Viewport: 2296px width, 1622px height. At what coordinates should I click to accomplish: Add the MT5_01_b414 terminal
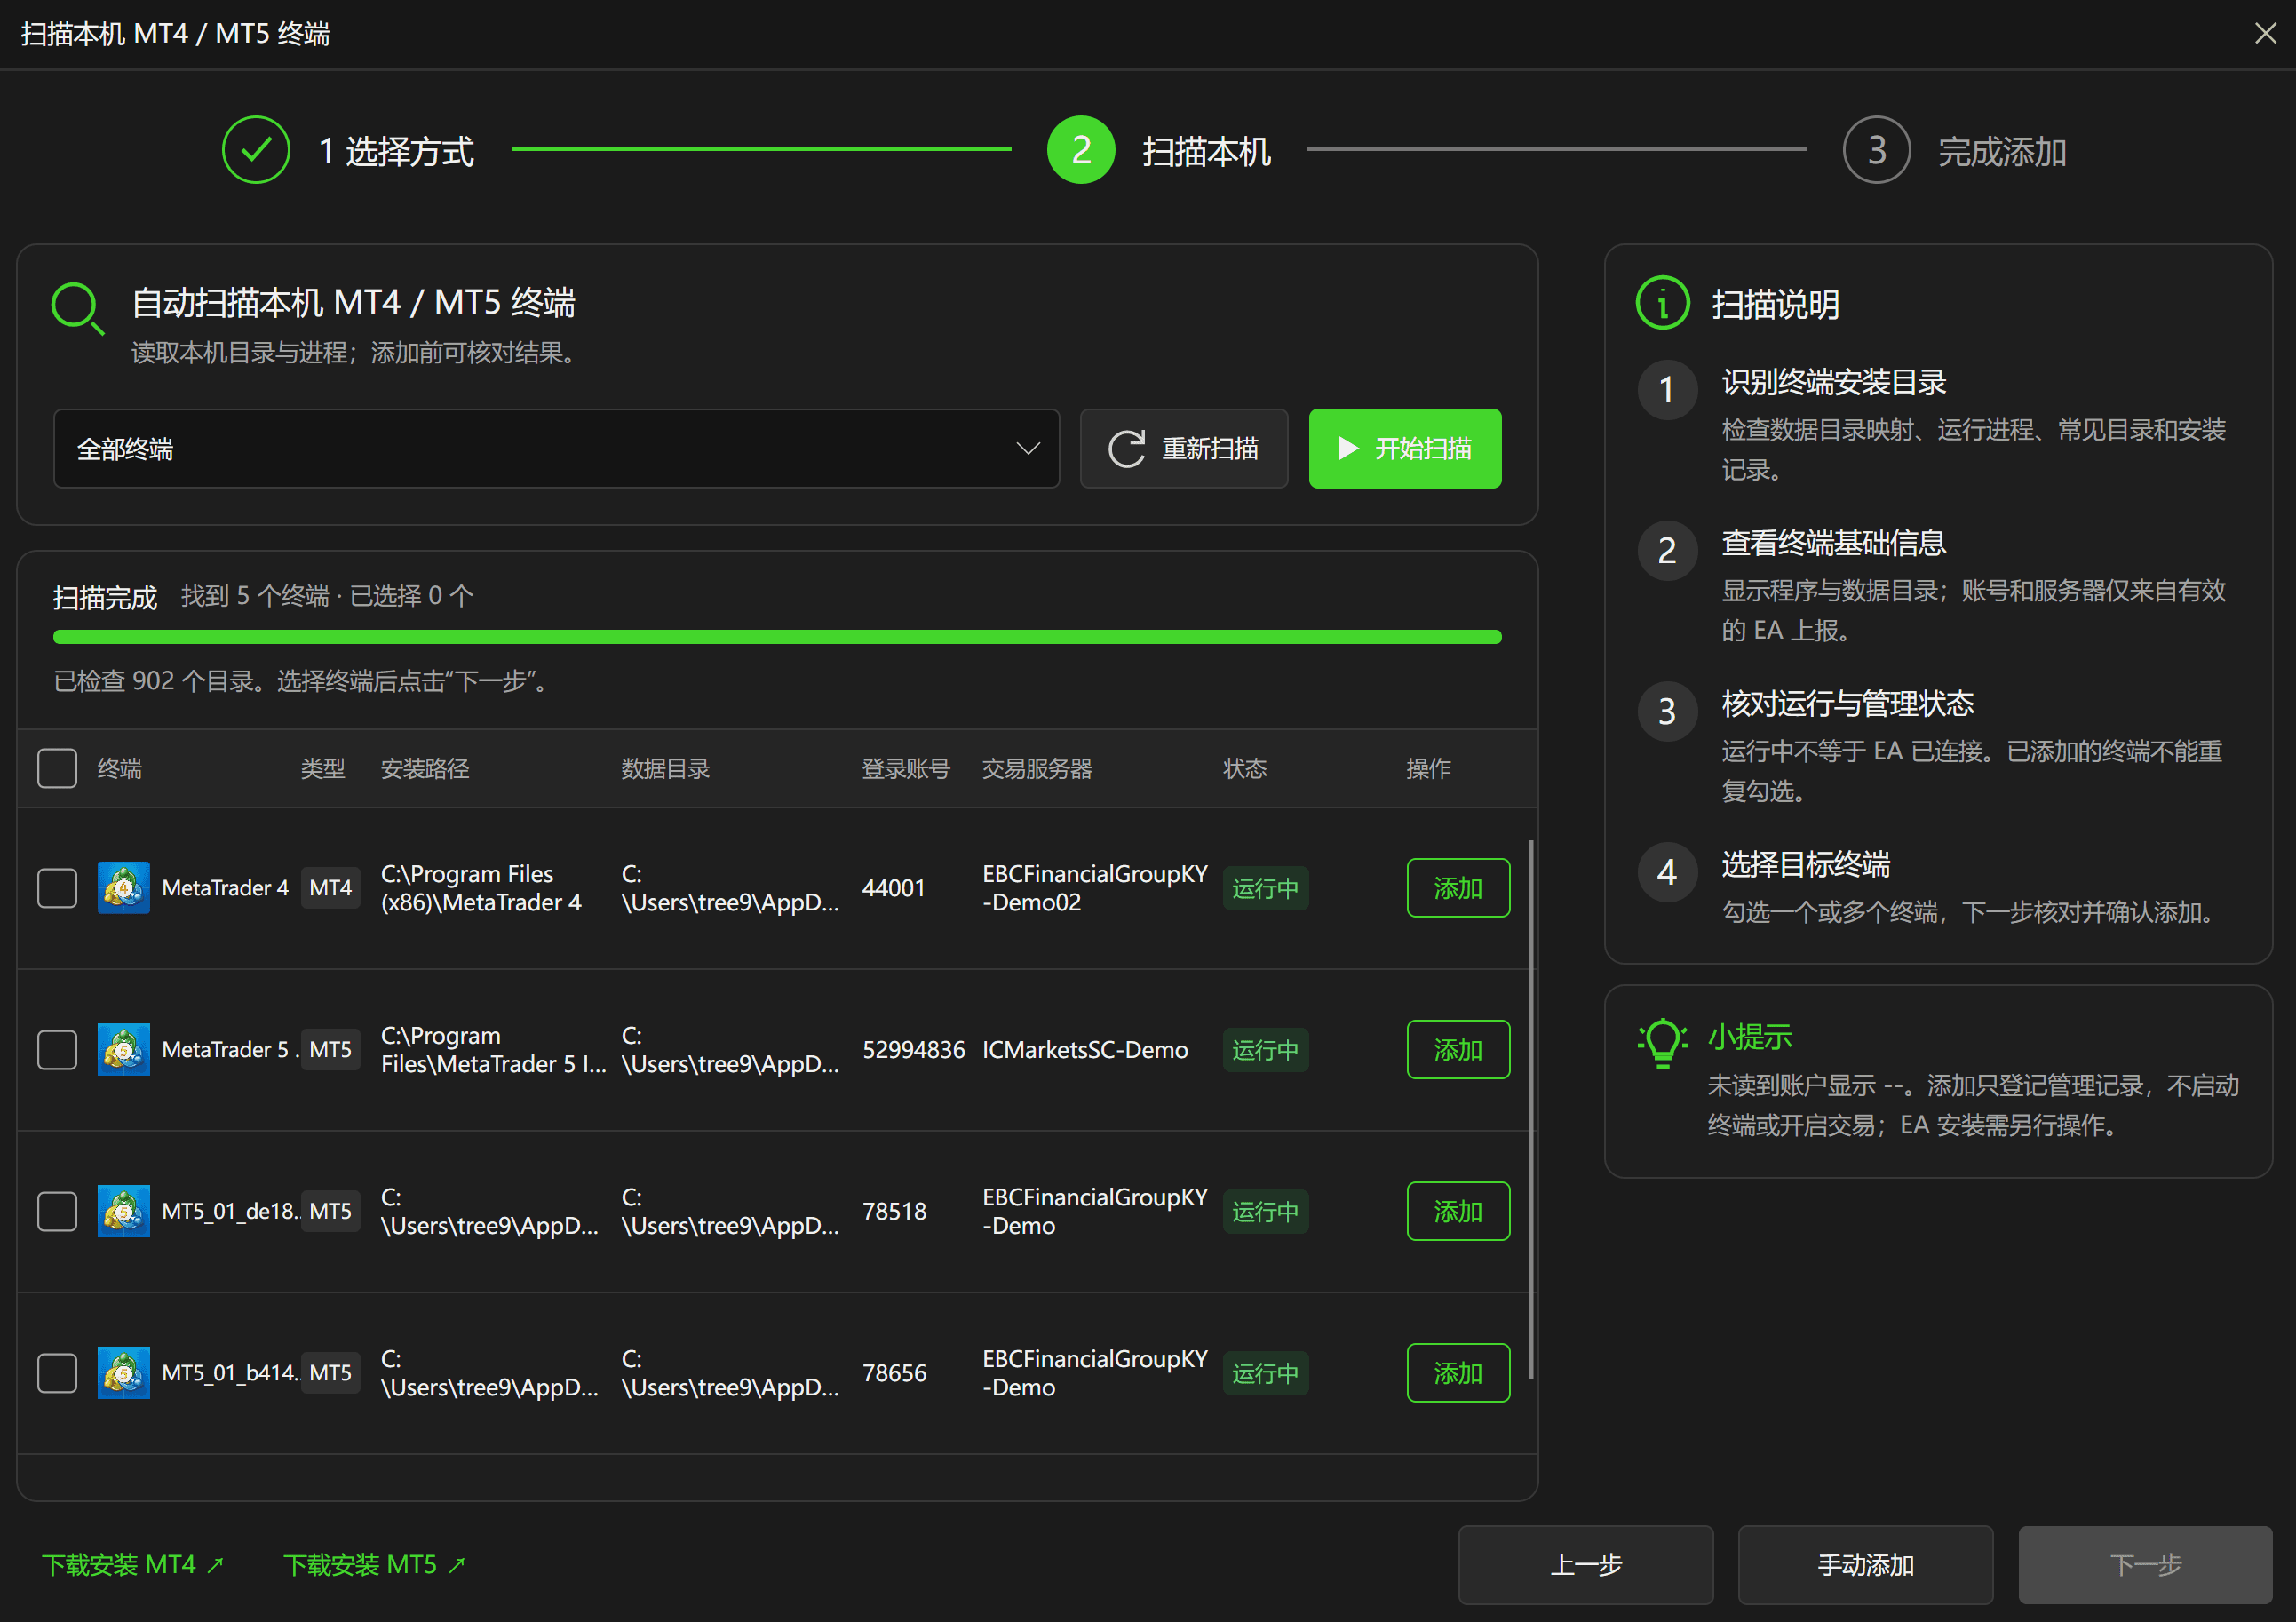[x=1458, y=1373]
